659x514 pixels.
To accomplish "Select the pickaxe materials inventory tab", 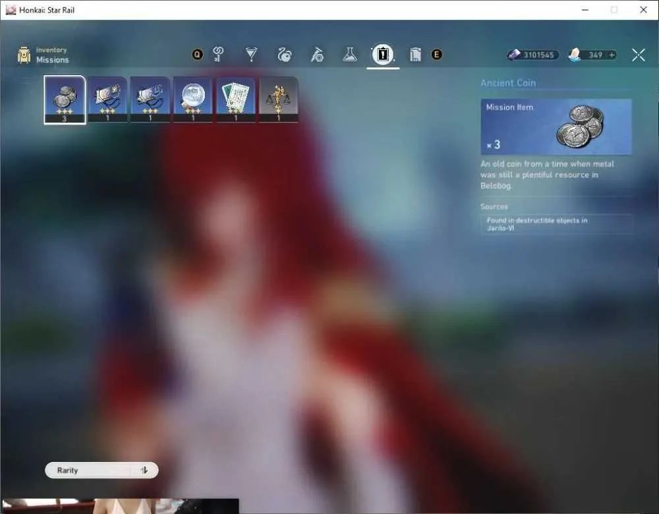I will coord(317,55).
